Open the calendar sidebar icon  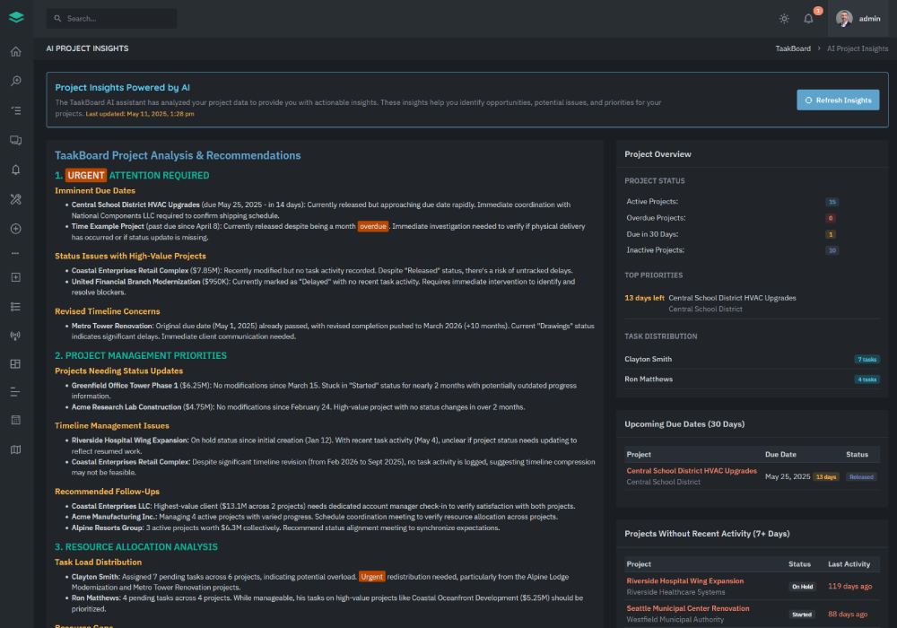(x=16, y=420)
